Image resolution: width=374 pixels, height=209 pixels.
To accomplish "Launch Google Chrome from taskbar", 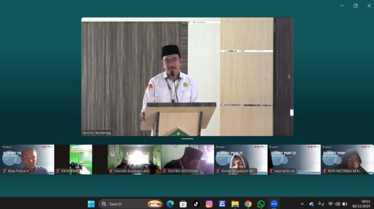I will click(248, 204).
